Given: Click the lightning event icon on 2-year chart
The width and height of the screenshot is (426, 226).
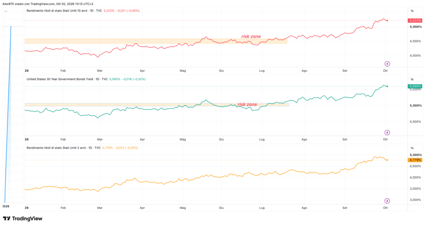Looking at the screenshot, I should pyautogui.click(x=387, y=201).
